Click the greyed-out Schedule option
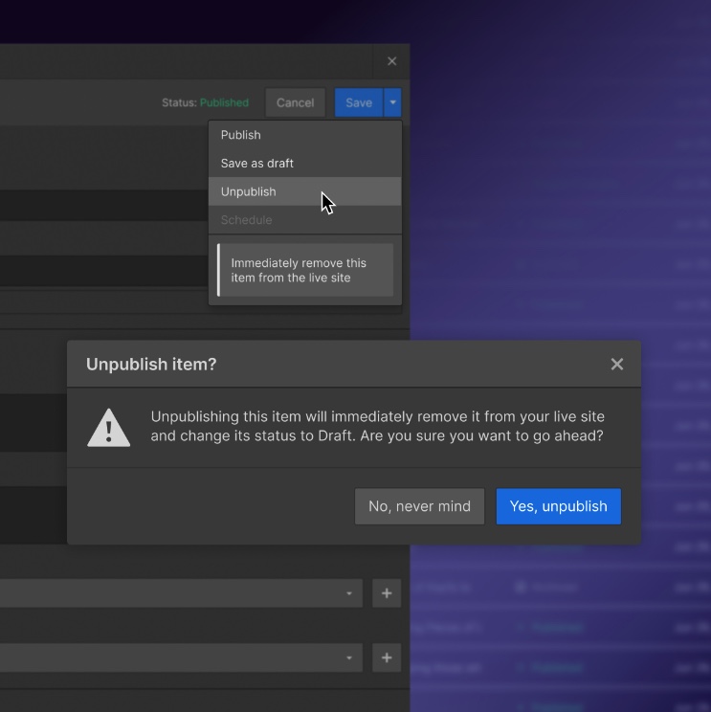 (246, 220)
